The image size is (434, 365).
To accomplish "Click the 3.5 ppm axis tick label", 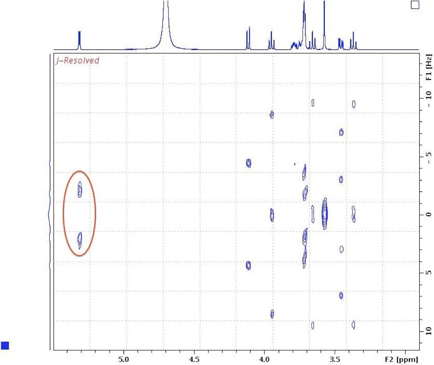I will pos(335,359).
